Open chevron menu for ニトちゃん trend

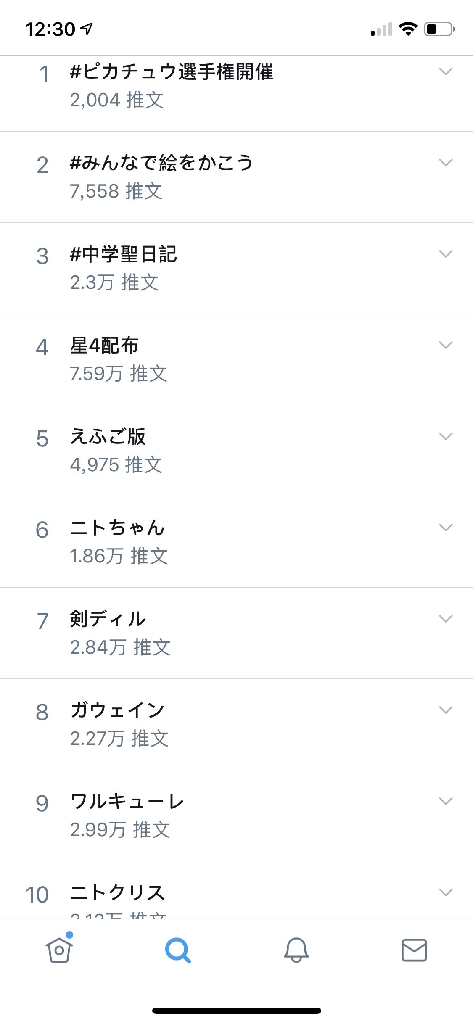[446, 527]
